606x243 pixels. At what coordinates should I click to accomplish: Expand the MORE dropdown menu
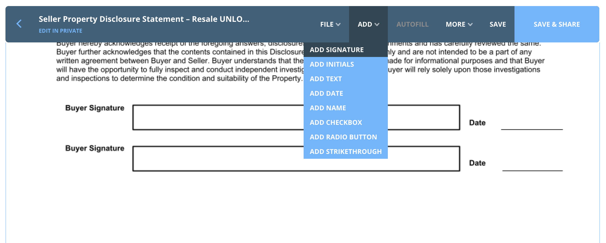click(459, 24)
